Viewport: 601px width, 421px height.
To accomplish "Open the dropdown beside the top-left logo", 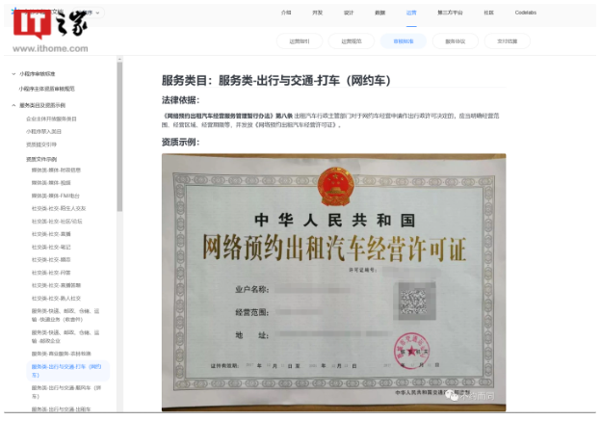I will point(97,13).
